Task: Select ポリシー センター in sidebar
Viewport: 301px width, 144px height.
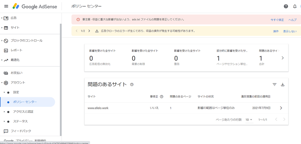Action: 27,102
